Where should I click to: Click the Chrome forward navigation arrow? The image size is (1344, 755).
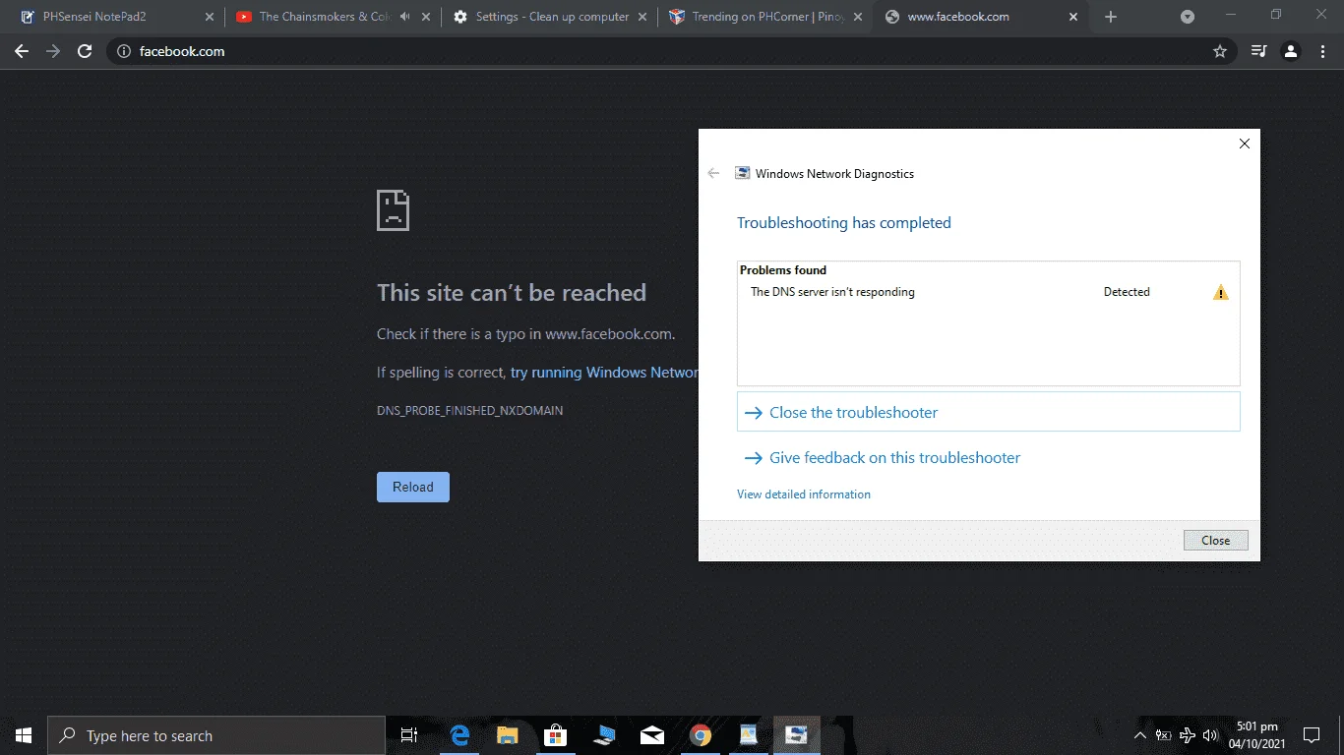tap(53, 51)
